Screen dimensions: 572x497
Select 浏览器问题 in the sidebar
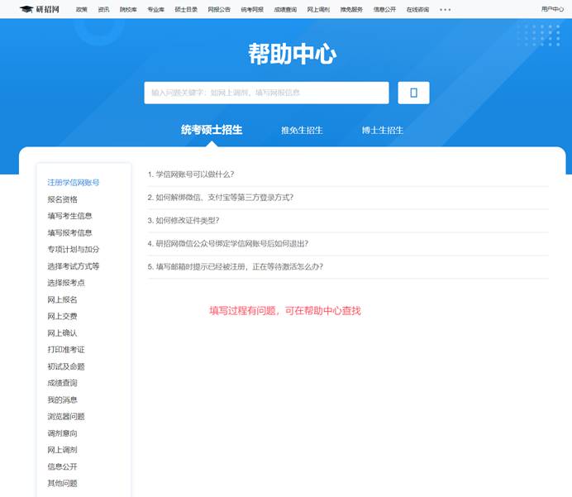point(66,417)
